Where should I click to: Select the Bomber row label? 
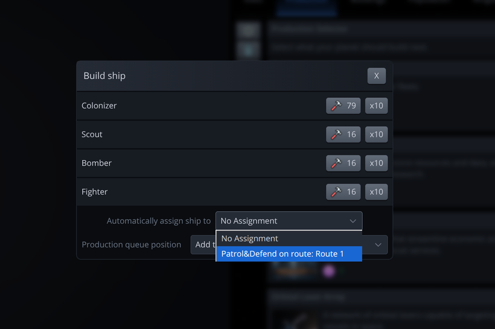[x=97, y=163]
